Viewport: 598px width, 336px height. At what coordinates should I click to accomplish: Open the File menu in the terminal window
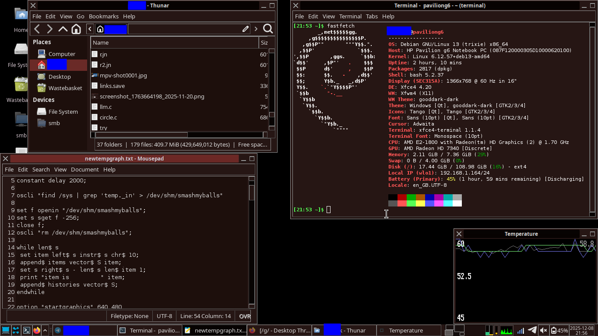[299, 16]
